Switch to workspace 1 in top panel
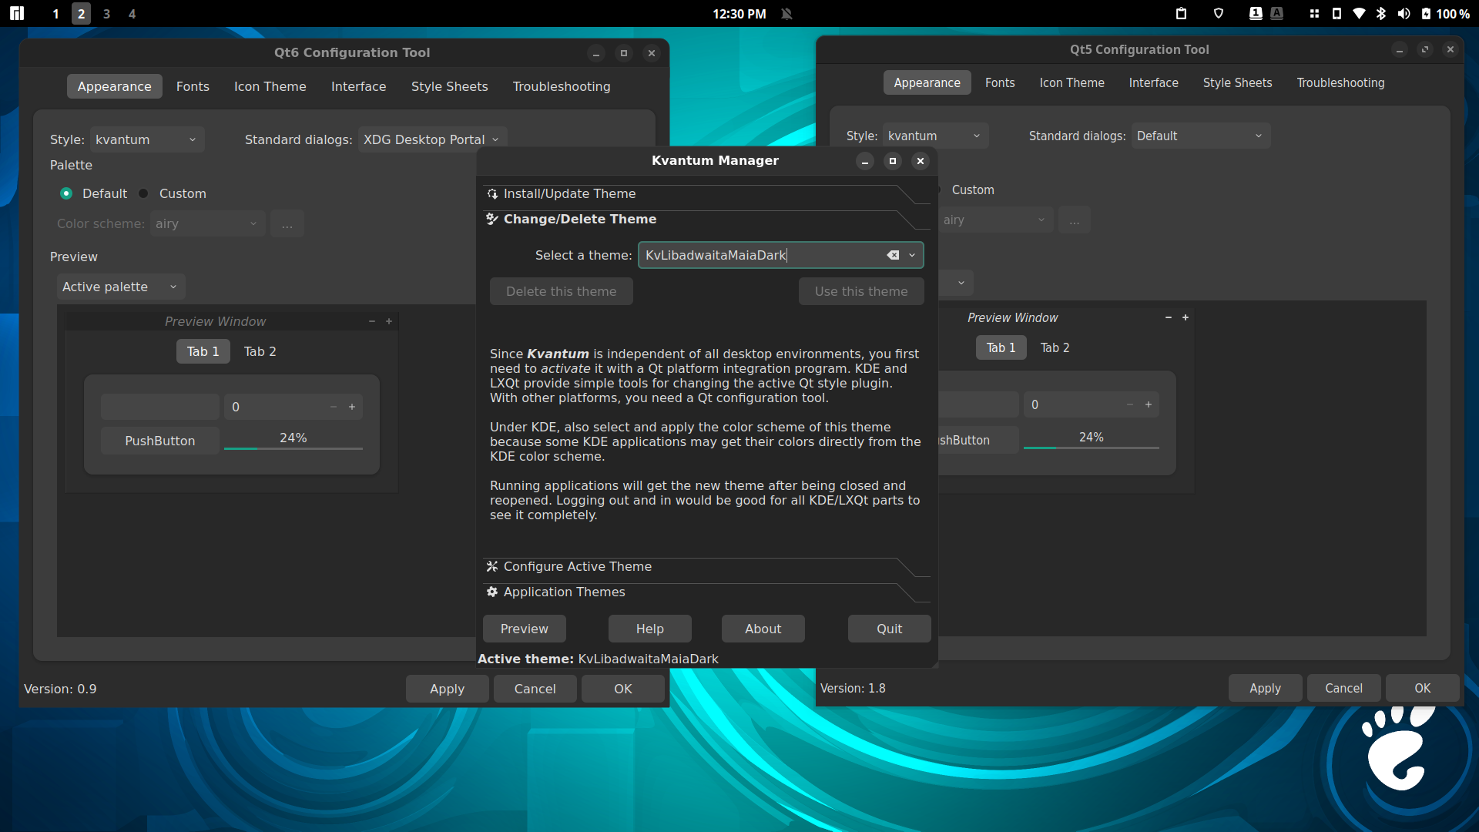 (55, 13)
